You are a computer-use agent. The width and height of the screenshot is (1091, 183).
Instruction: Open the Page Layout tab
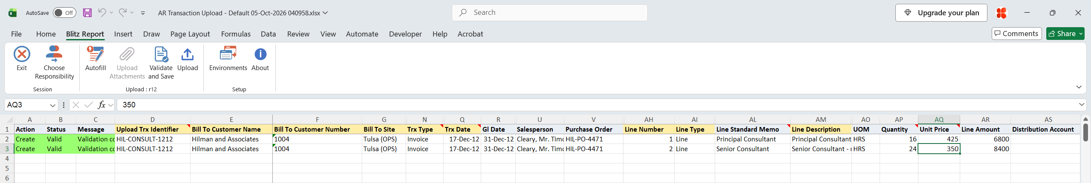click(x=190, y=34)
